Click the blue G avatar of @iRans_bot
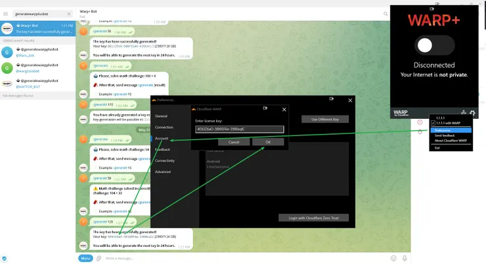 point(7,53)
